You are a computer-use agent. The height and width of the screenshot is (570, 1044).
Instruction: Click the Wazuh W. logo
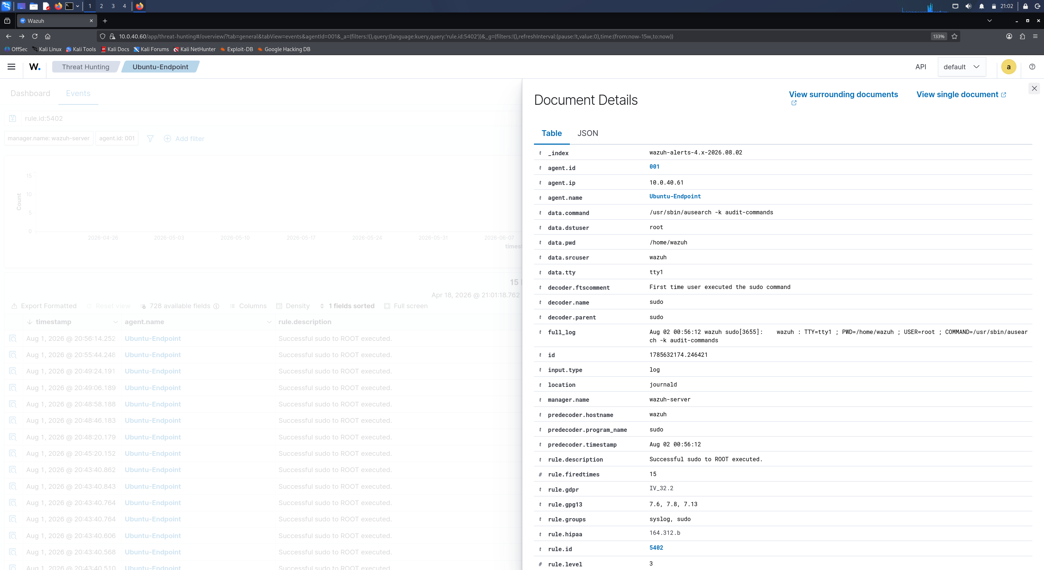tap(35, 67)
